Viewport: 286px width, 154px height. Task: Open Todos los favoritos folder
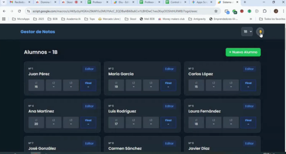(272, 19)
